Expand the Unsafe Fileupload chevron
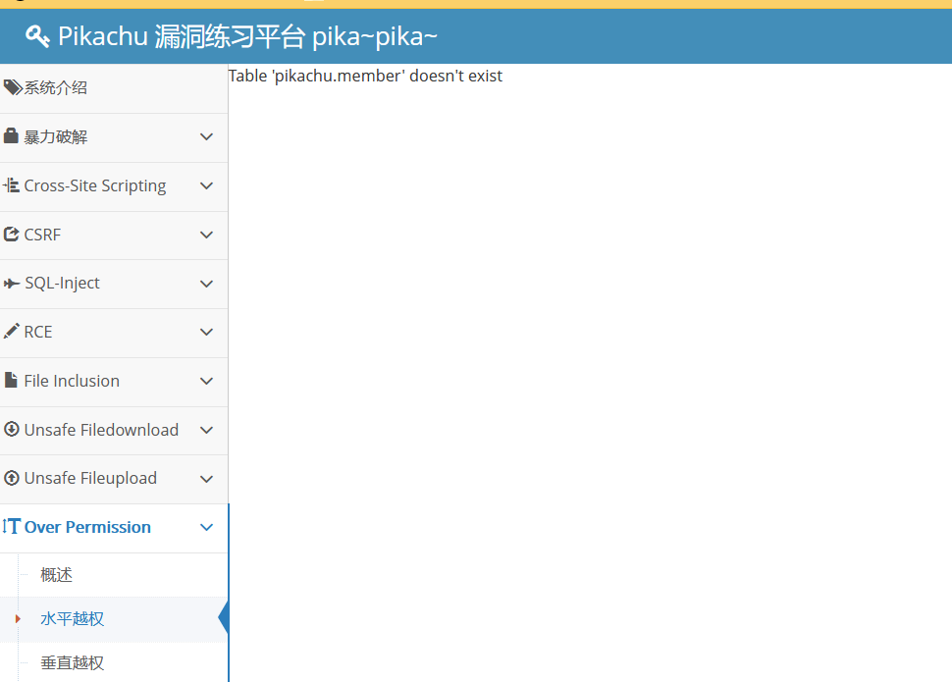The image size is (952, 682). tap(206, 479)
